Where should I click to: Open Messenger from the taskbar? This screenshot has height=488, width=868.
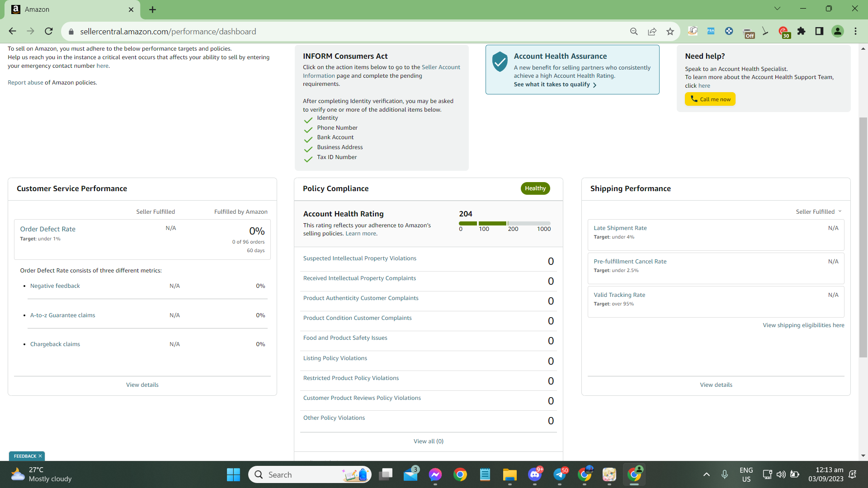coord(435,474)
